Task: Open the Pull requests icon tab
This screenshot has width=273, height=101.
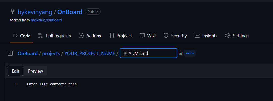Action: pyautogui.click(x=40, y=36)
